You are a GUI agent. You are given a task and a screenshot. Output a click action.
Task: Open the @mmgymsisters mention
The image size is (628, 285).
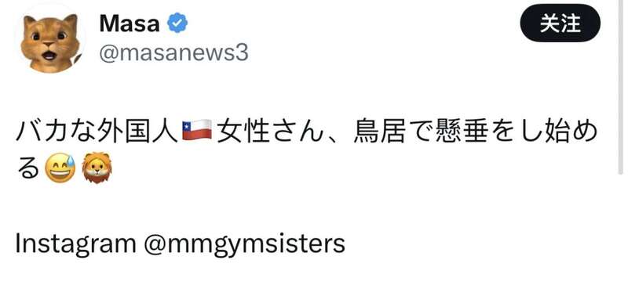click(244, 244)
